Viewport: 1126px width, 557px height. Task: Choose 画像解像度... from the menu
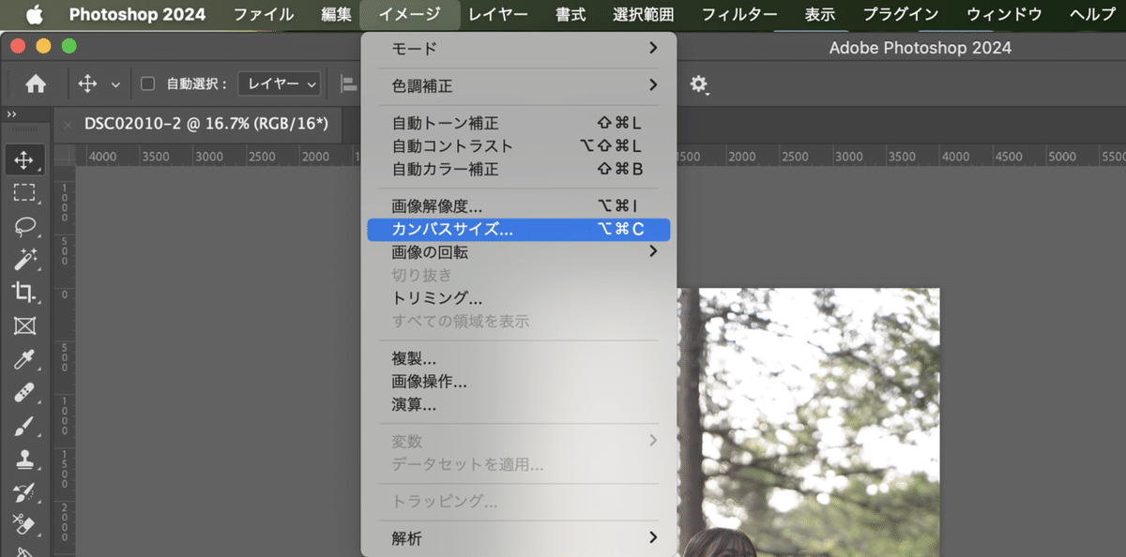(x=518, y=205)
